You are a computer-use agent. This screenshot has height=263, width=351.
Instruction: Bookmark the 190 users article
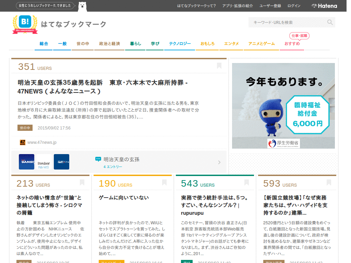pyautogui.click(x=164, y=183)
